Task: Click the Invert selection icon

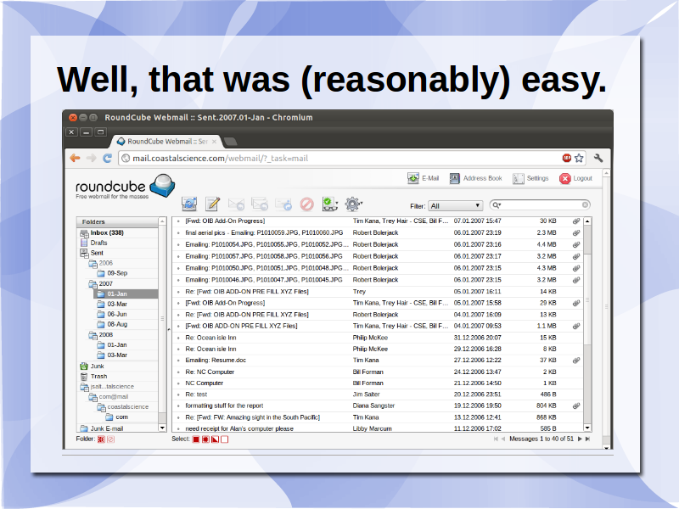Action: point(216,439)
